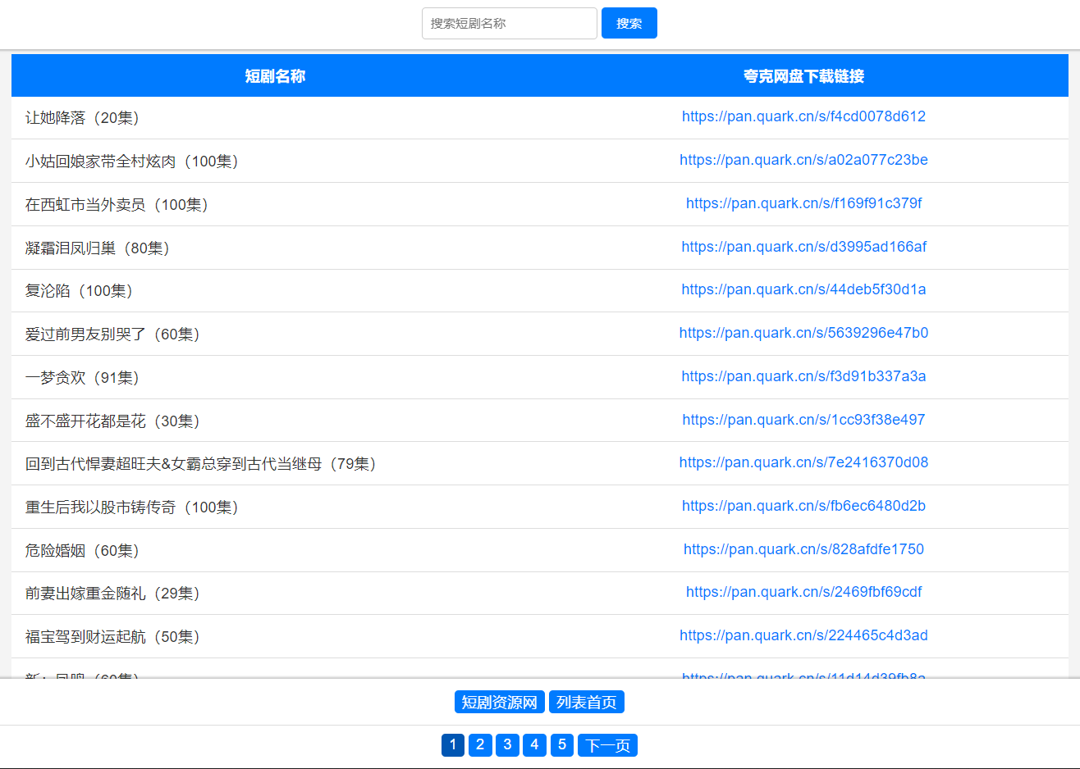Go to 短剧资源网 home button

(x=500, y=702)
